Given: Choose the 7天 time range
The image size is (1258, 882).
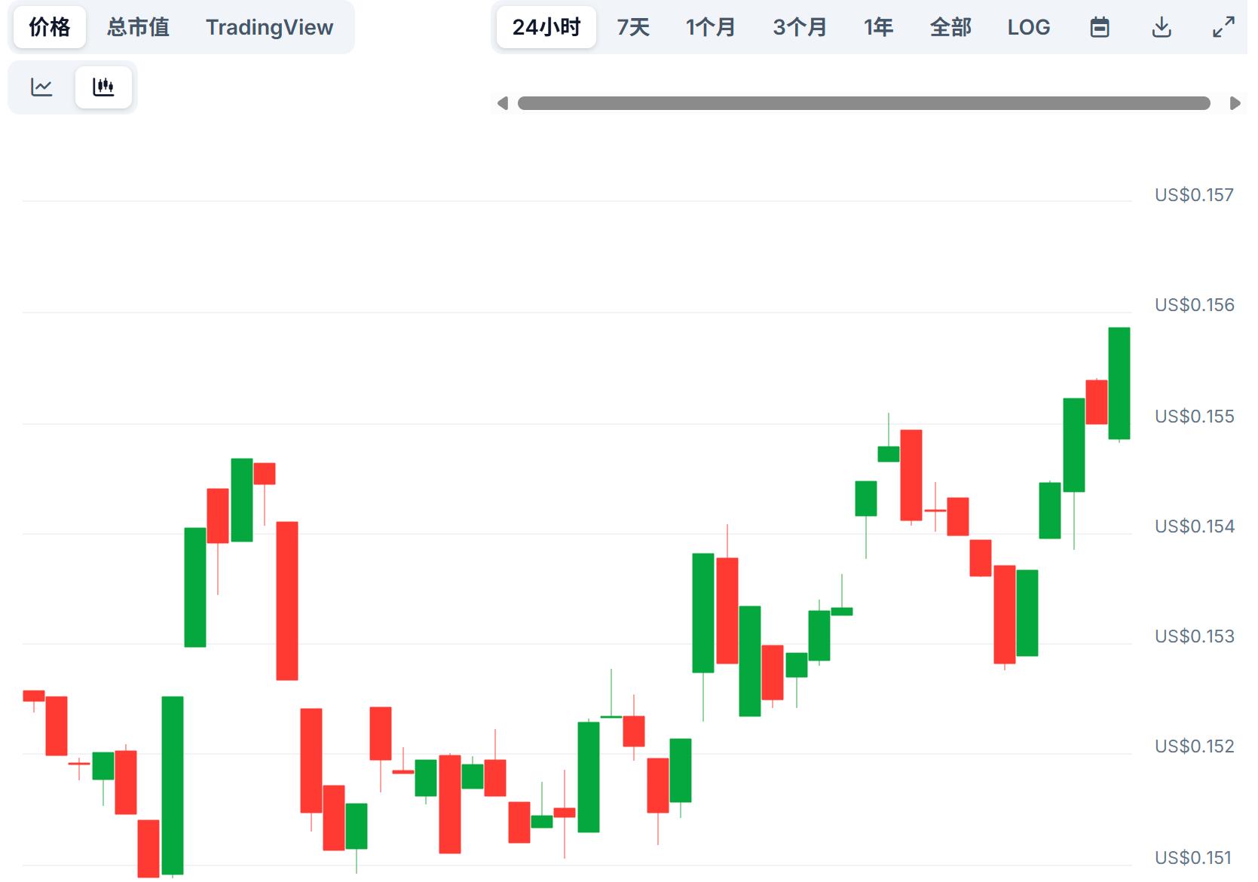Looking at the screenshot, I should pyautogui.click(x=633, y=27).
